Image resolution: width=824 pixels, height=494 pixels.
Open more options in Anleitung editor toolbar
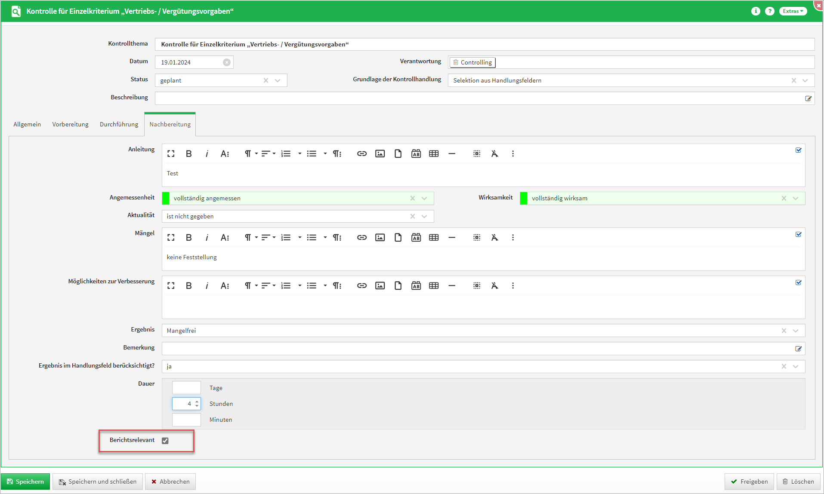(x=512, y=154)
